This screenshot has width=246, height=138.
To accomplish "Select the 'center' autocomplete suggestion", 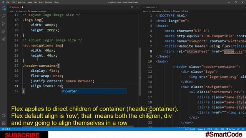I will point(94,91).
